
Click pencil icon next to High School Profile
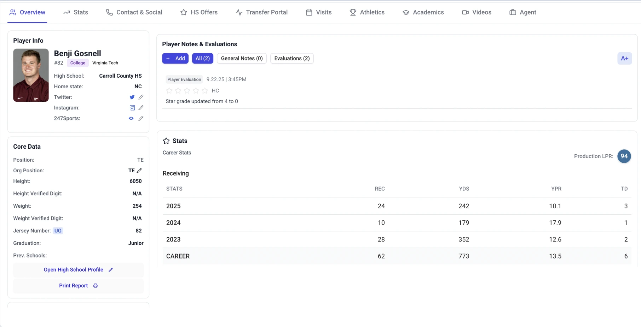111,270
